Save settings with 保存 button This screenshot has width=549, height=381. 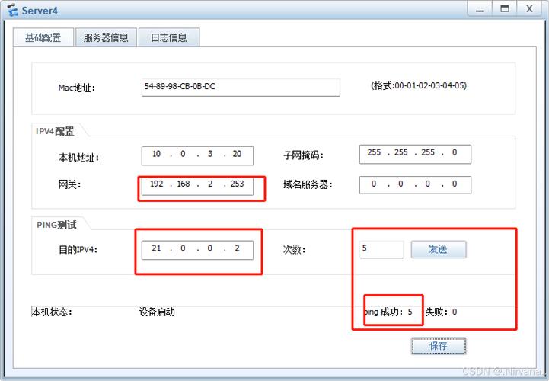[439, 346]
